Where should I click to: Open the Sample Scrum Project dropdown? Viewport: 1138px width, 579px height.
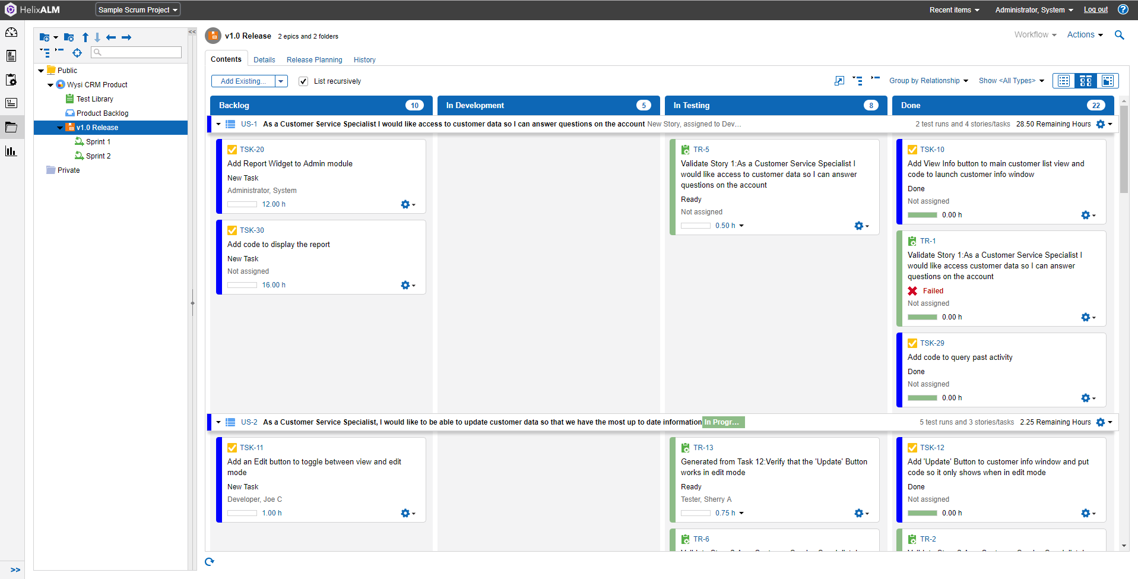click(x=138, y=10)
